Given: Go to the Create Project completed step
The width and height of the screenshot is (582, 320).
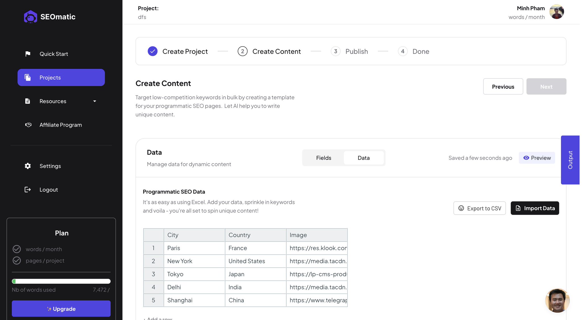Looking at the screenshot, I should pos(178,51).
